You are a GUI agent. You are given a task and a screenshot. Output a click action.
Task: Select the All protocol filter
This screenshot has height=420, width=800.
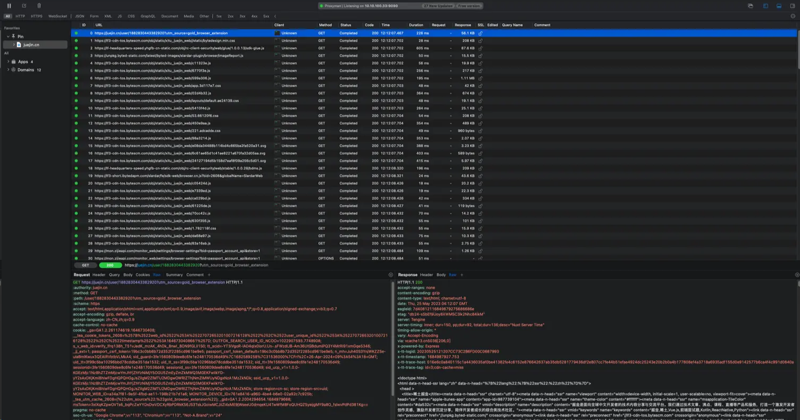click(7, 16)
